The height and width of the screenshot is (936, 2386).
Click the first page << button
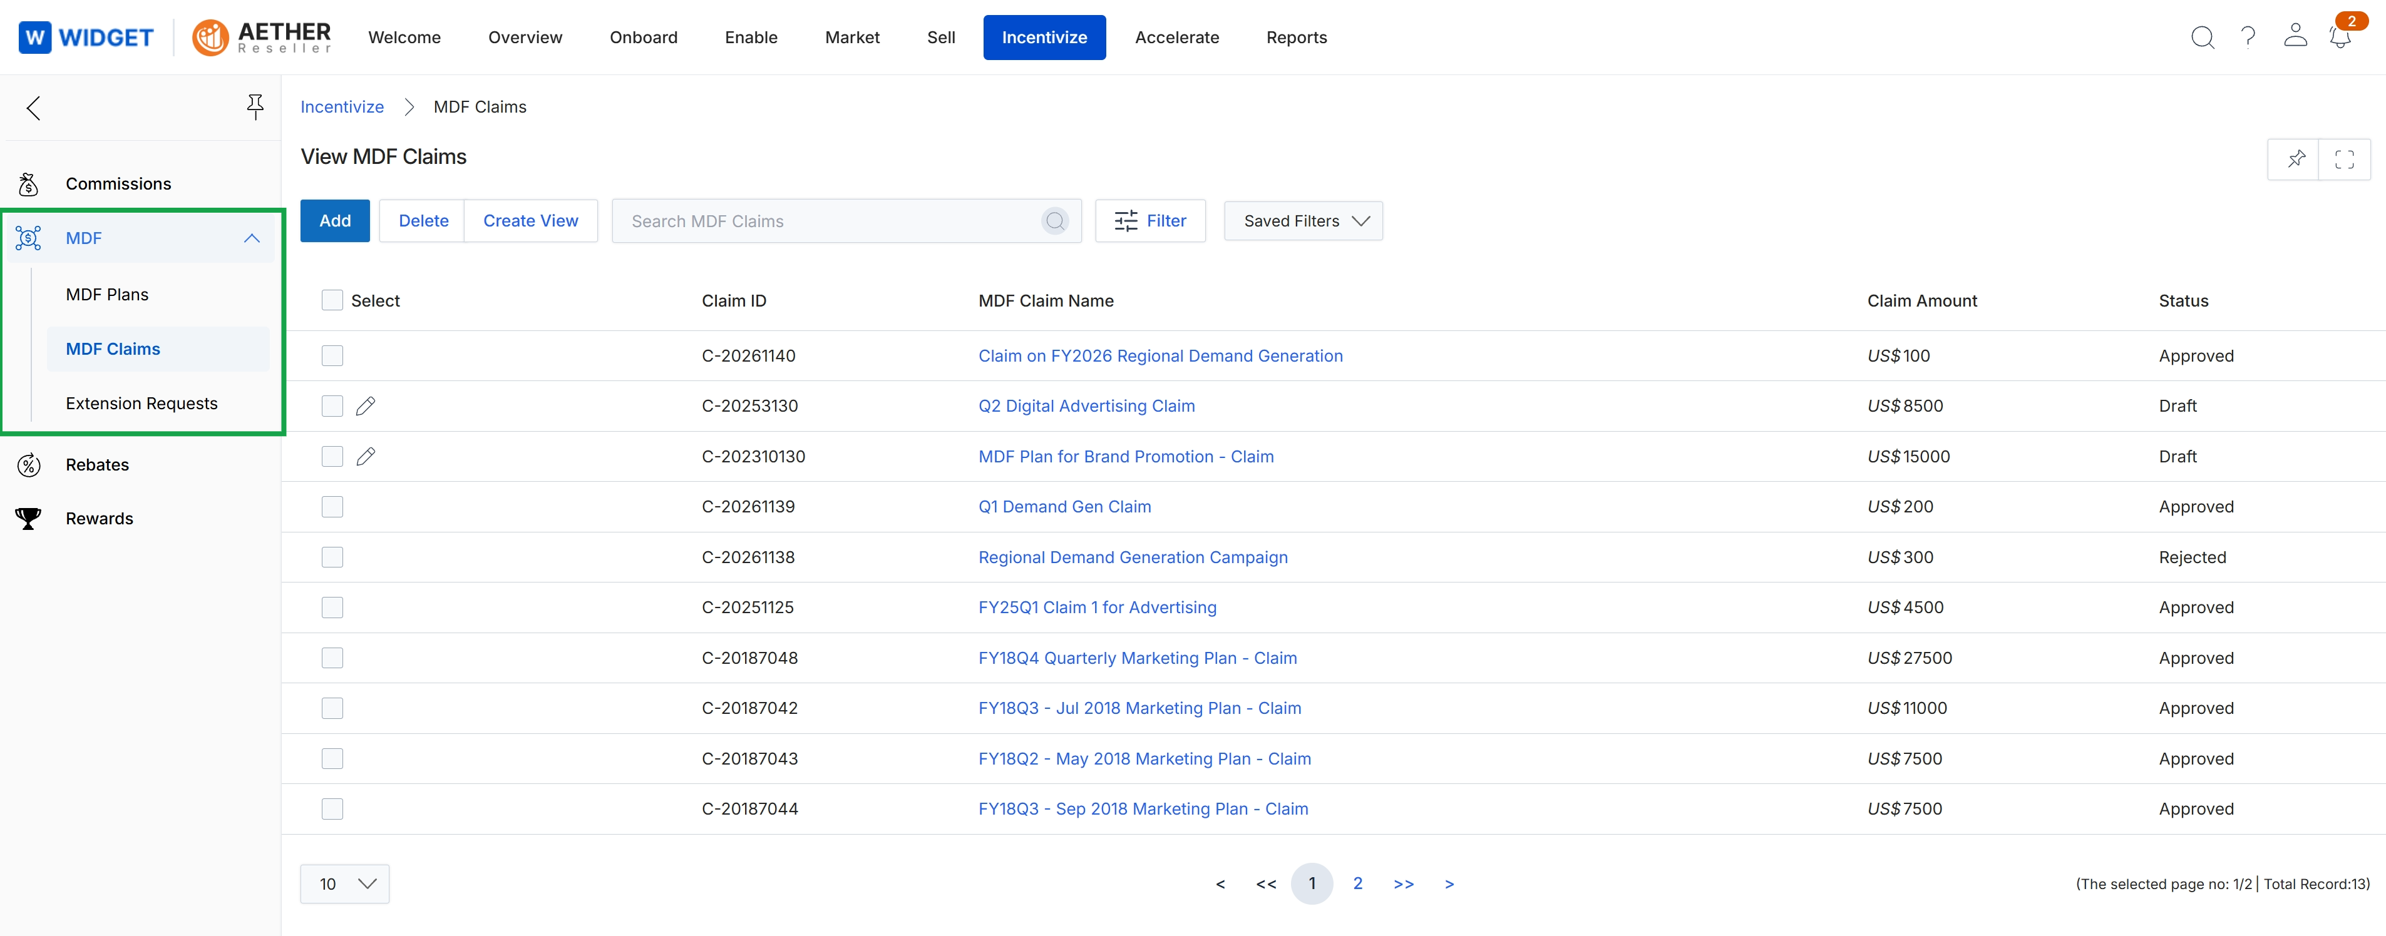tap(1266, 884)
